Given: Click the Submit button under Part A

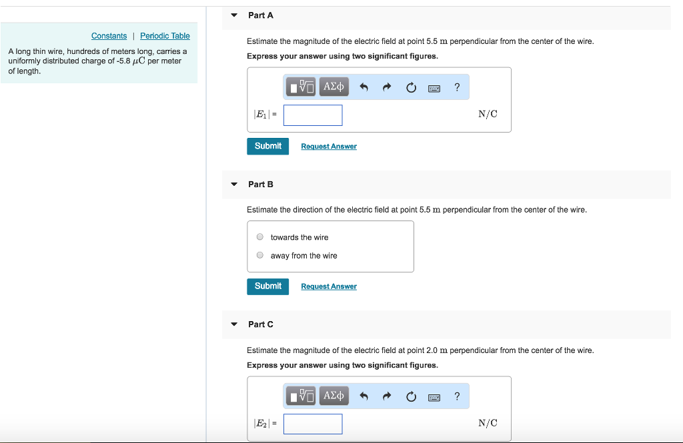Looking at the screenshot, I should (x=267, y=145).
